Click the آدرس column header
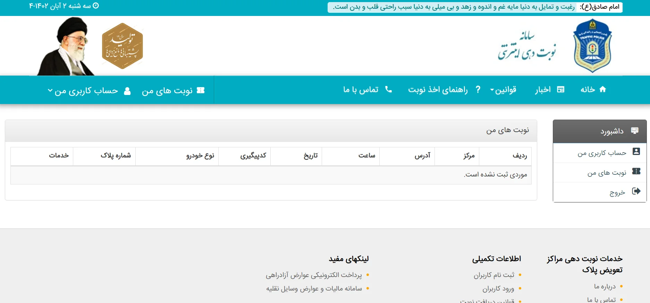 (x=407, y=156)
